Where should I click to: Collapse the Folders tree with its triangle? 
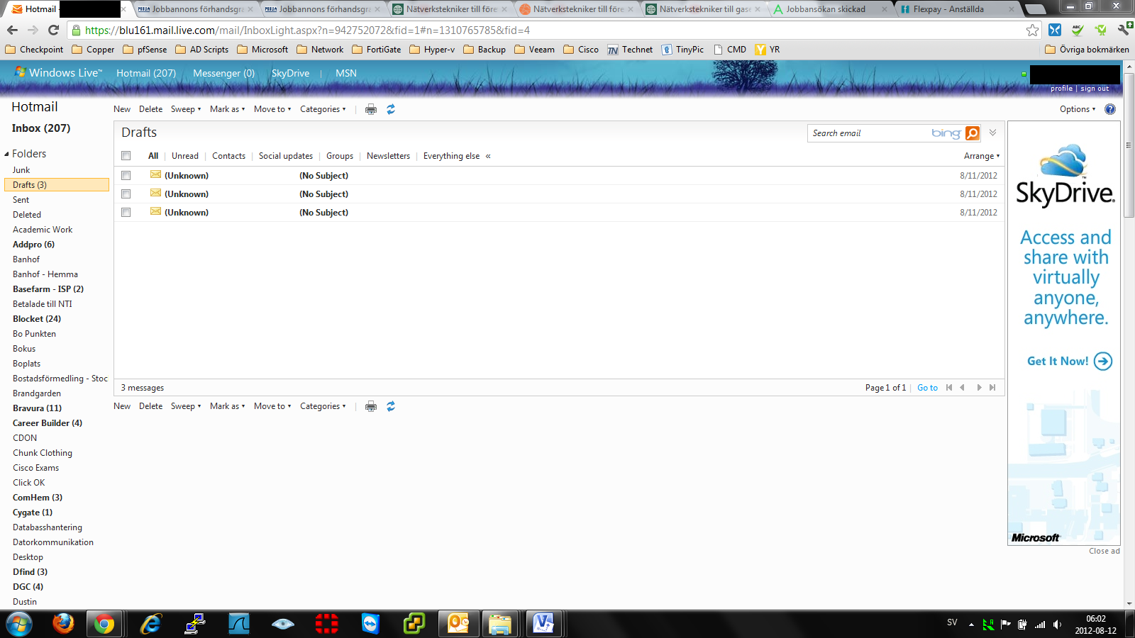click(x=6, y=154)
